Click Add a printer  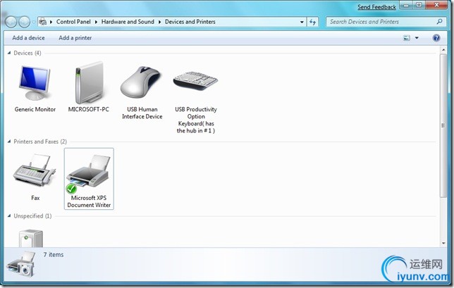75,38
